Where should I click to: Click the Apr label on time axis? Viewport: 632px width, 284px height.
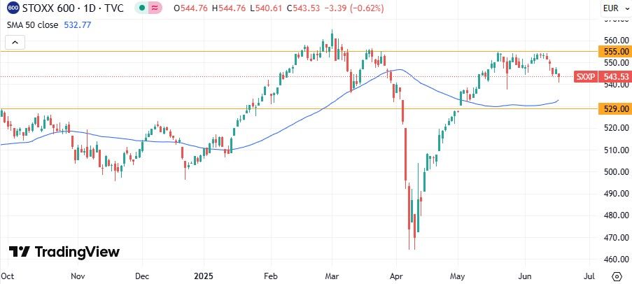tap(398, 277)
